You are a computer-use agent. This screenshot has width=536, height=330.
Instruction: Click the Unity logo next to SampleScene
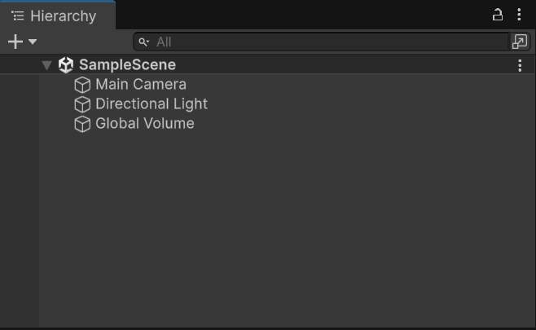pyautogui.click(x=66, y=65)
